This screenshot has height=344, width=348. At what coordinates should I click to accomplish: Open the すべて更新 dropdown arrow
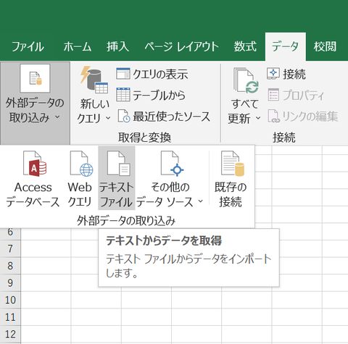(258, 118)
